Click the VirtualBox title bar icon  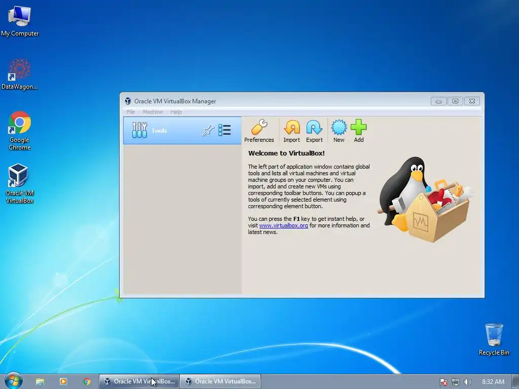(x=128, y=101)
